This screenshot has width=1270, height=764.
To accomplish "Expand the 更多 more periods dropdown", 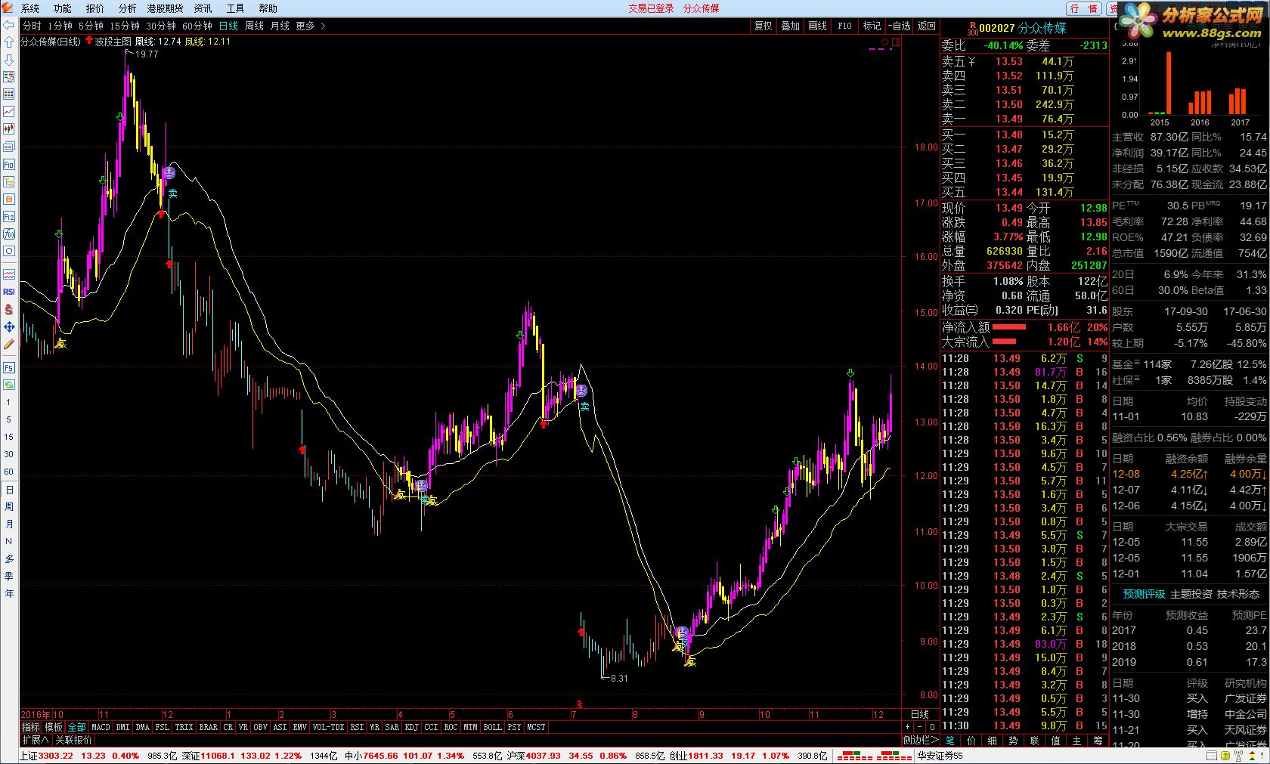I will tap(311, 26).
